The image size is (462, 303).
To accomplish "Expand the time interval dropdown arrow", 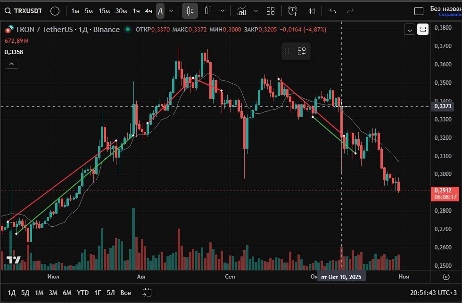I will pos(171,11).
